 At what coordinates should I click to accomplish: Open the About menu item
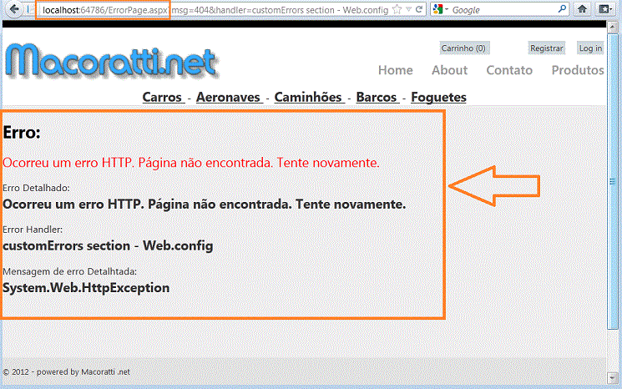pos(449,70)
